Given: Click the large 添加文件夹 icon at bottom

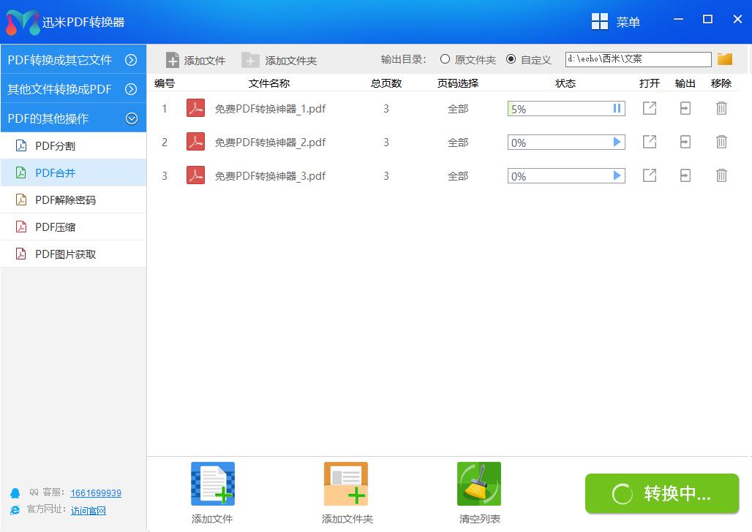Looking at the screenshot, I should pos(345,483).
